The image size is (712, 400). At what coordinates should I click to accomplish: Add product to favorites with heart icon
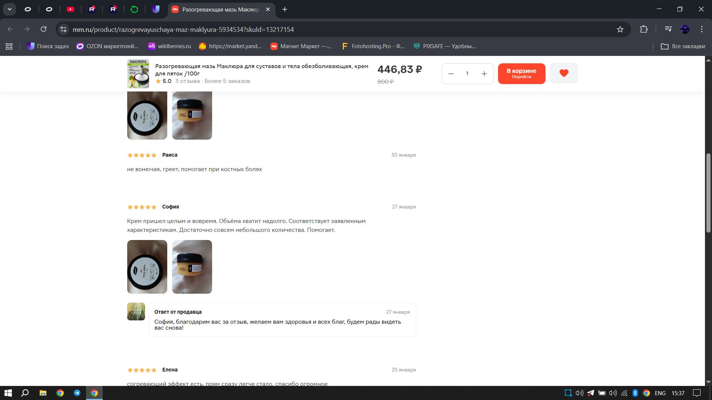564,73
